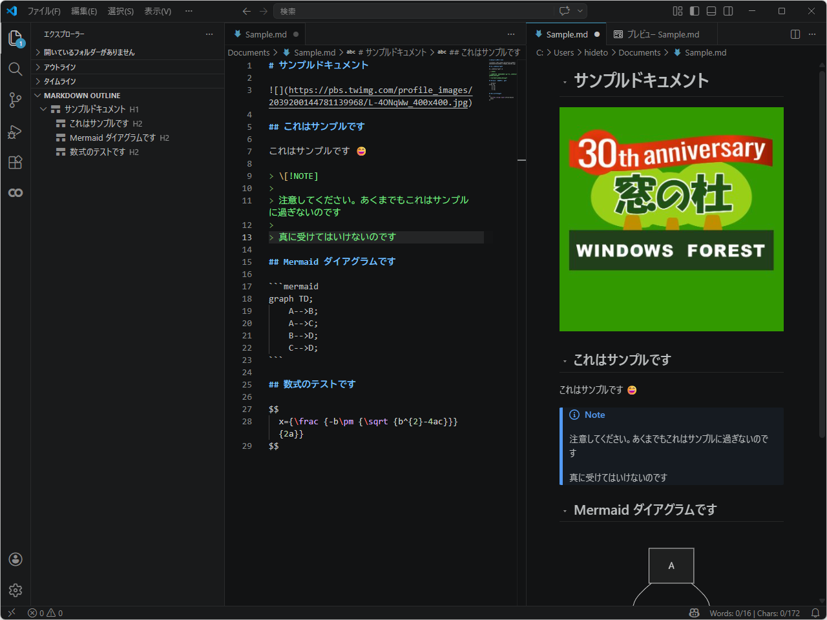Toggle the Primary Side Bar visibility

[695, 11]
